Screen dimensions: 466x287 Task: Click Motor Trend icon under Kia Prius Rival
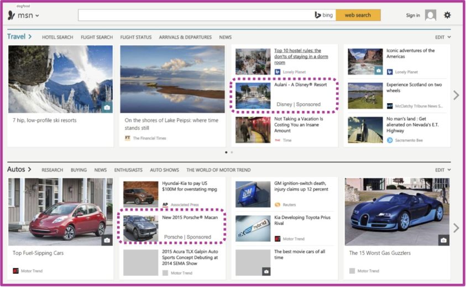coord(277,238)
